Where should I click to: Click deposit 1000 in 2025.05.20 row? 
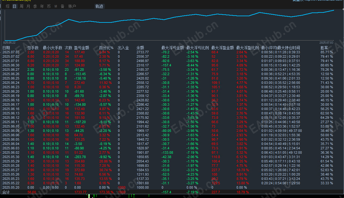pyautogui.click(x=122, y=187)
